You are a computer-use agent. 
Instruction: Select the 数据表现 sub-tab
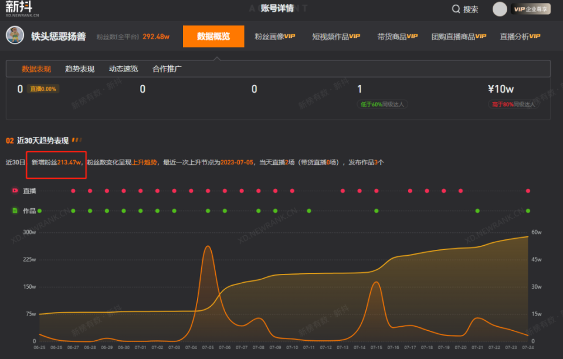[36, 69]
